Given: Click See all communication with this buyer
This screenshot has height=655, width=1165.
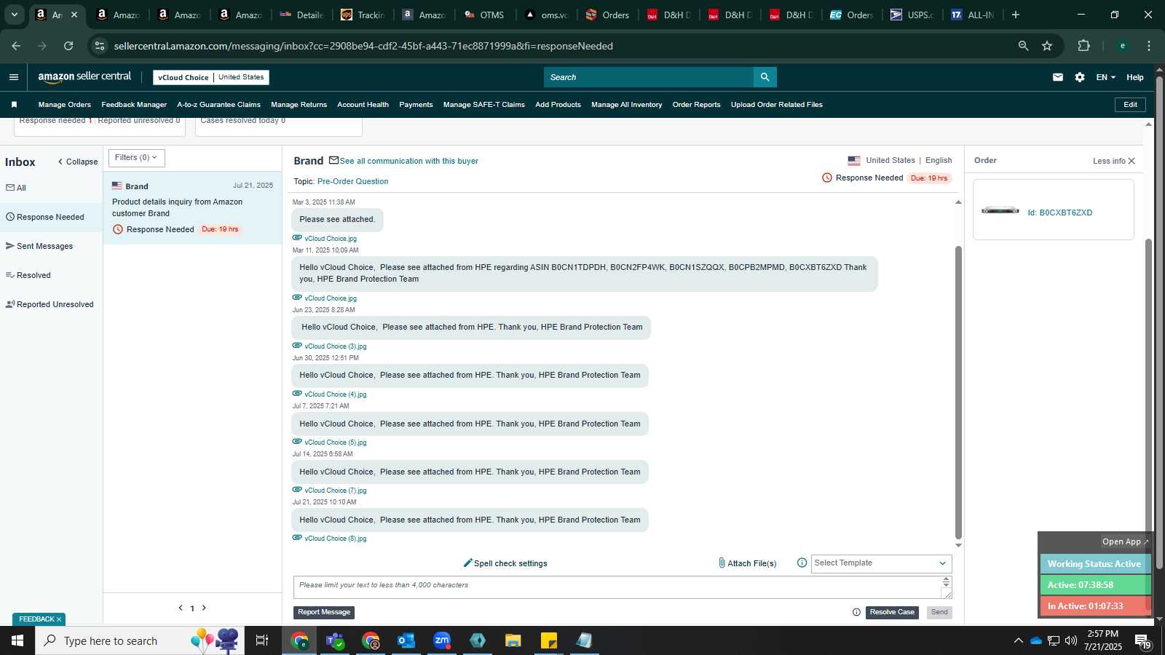Looking at the screenshot, I should pos(408,161).
